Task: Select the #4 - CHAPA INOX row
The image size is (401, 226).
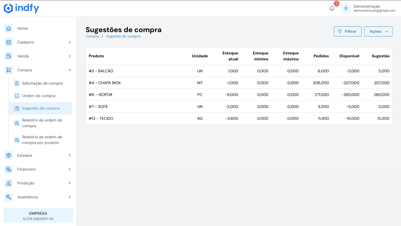Action: pyautogui.click(x=239, y=83)
